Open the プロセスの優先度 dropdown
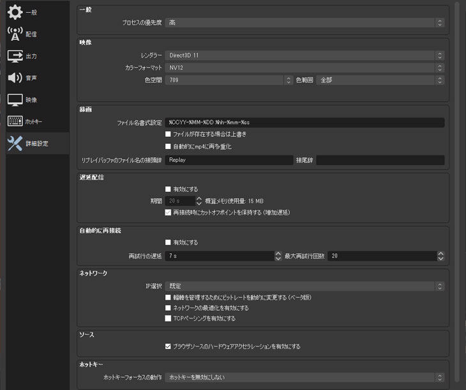This screenshot has width=466, height=390. (x=304, y=22)
